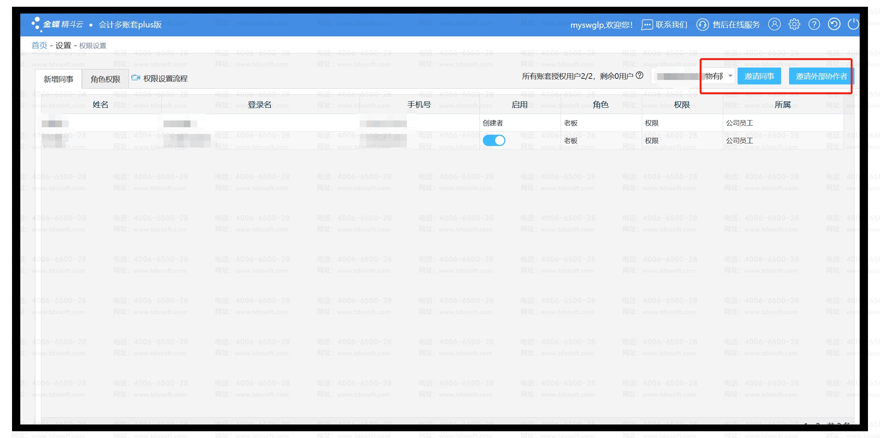This screenshot has width=880, height=438.
Task: Click the video camera icon for 权限设置流程
Action: pos(135,78)
